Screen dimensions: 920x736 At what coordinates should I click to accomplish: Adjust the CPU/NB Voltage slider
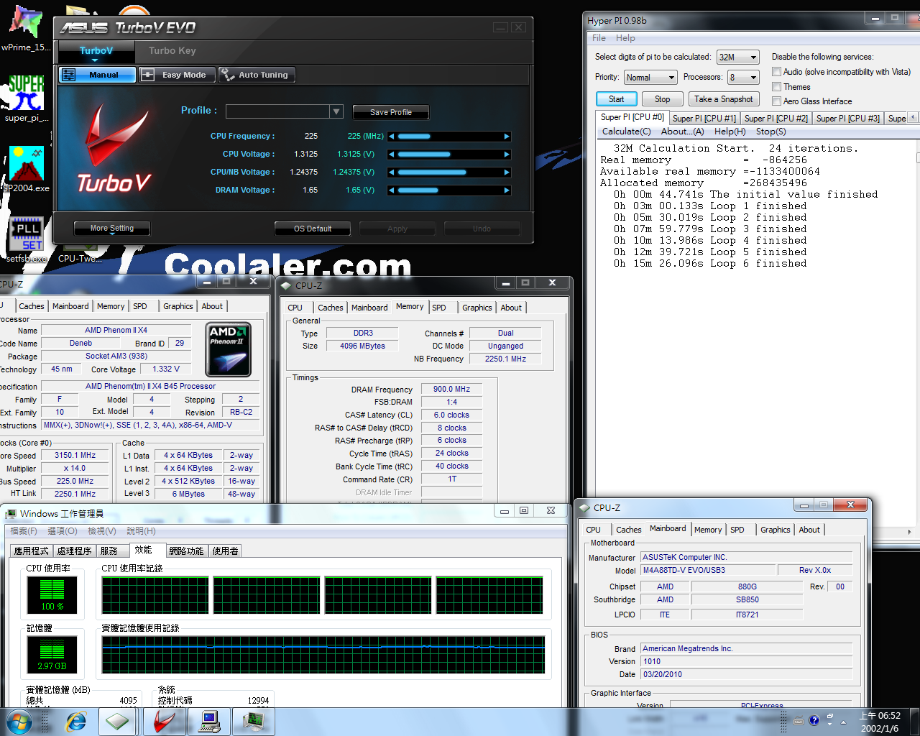[449, 172]
